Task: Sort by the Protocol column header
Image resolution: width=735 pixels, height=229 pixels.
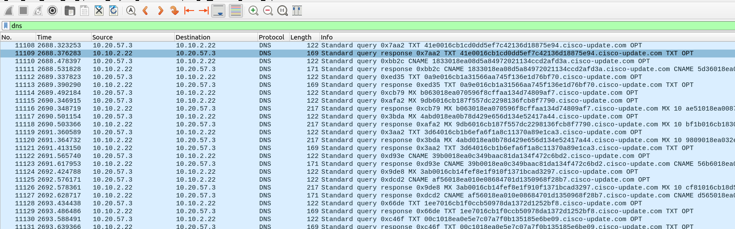Action: tap(273, 37)
